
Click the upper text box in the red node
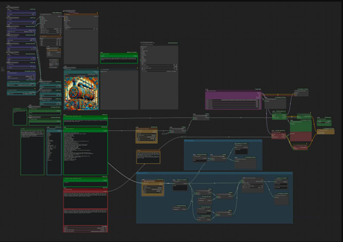[x=86, y=201]
